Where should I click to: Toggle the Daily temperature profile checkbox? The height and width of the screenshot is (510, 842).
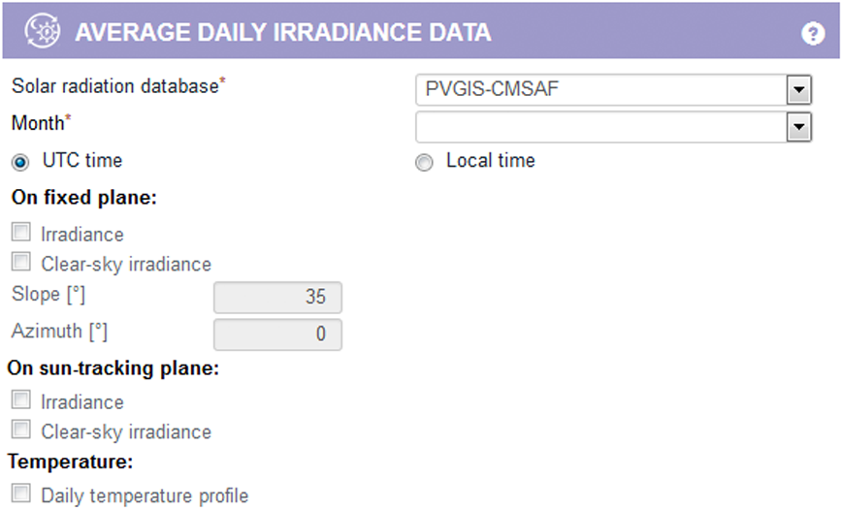pos(21,494)
